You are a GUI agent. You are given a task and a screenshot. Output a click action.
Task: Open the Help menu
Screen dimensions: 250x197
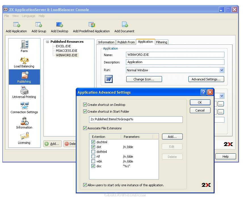click(x=42, y=16)
